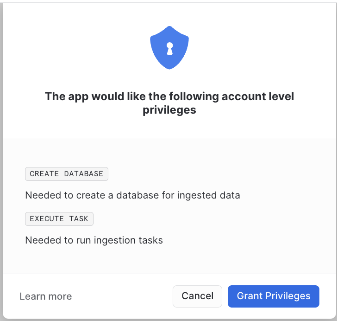Viewport: 337px width, 321px height.
Task: Click the word EXECUTE in the second badge
Action: pos(47,219)
